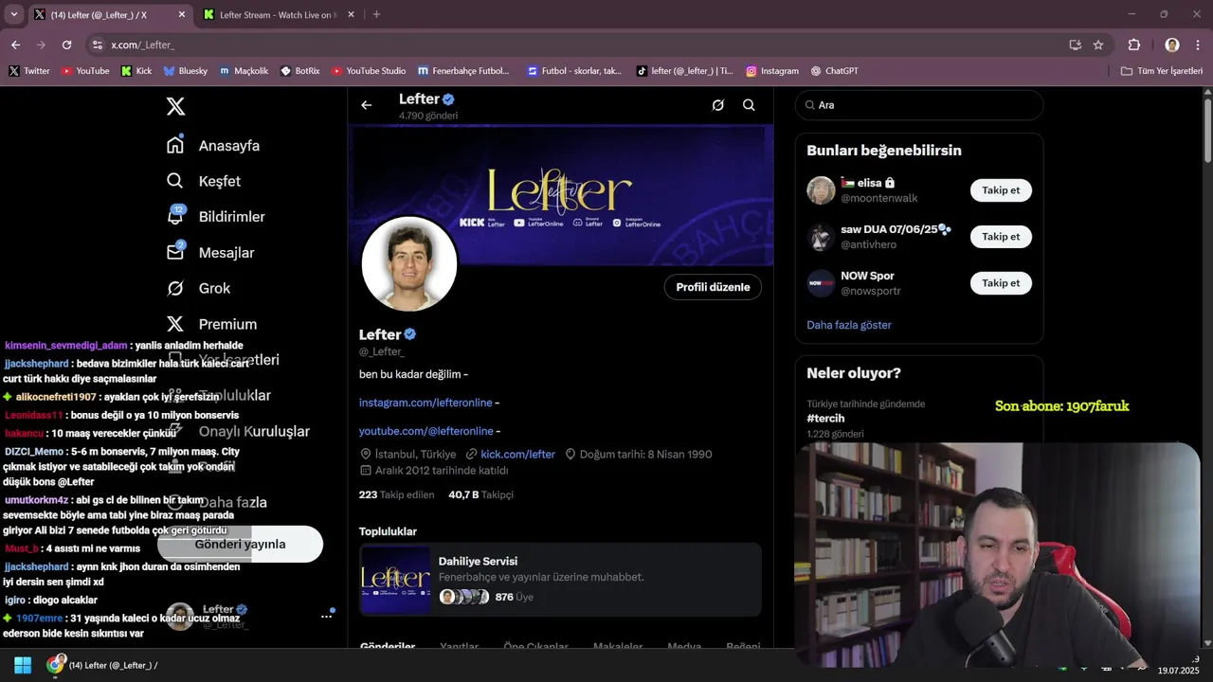Click install app icon in address bar
Screen dimensions: 1213x682
(1076, 45)
